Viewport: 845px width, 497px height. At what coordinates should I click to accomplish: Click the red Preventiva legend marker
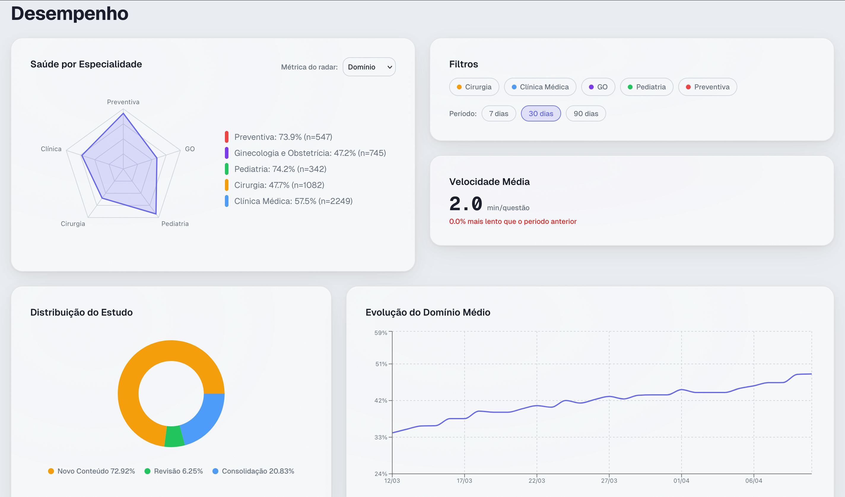click(226, 137)
